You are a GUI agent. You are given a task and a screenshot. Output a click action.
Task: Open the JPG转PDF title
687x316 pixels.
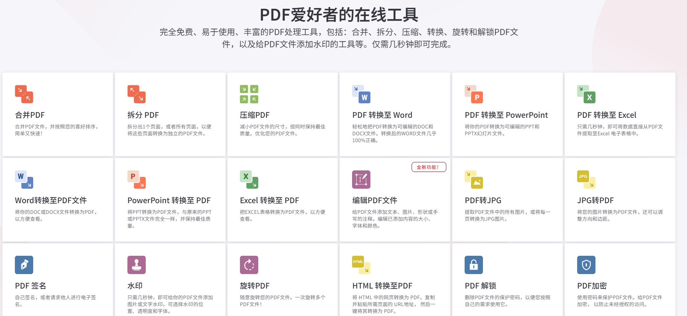[595, 201]
